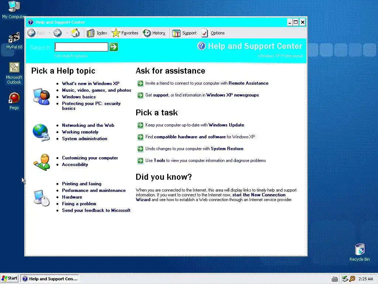Open the Windows Update link
Screen dimensions: 378x284
tap(226, 125)
